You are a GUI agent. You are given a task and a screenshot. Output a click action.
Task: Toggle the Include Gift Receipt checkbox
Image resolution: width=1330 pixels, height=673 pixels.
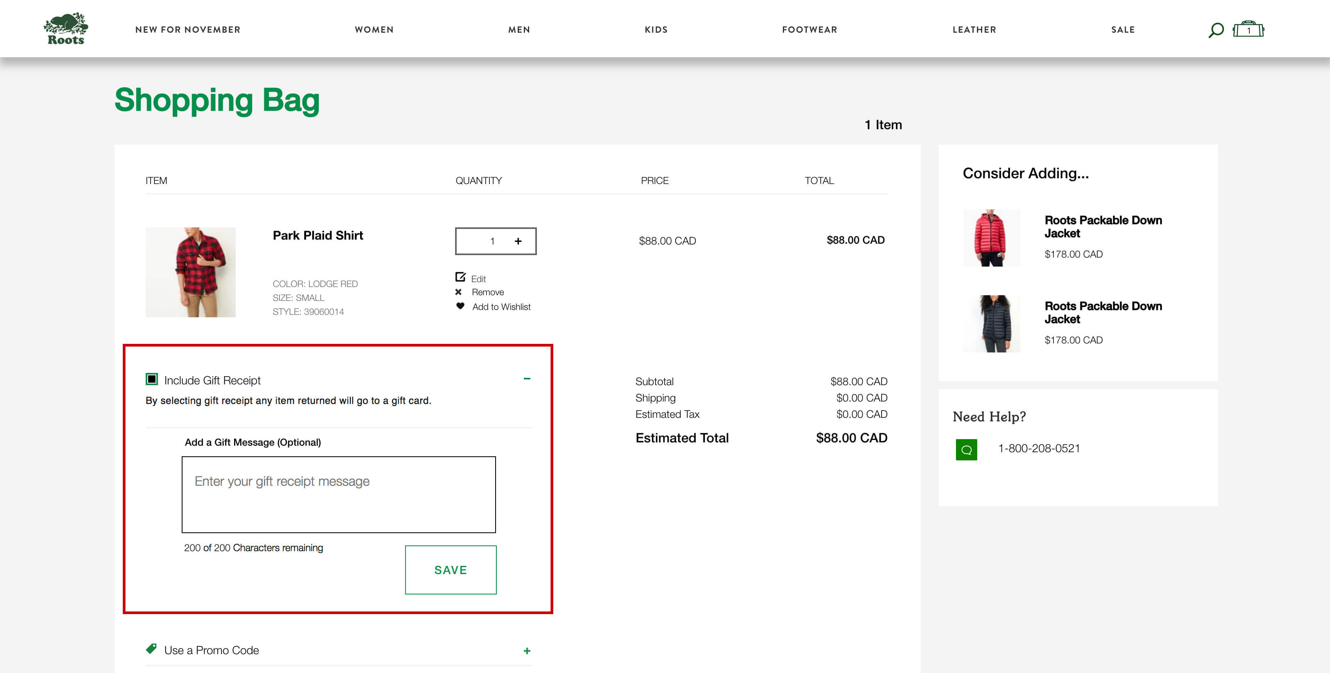[x=152, y=379]
